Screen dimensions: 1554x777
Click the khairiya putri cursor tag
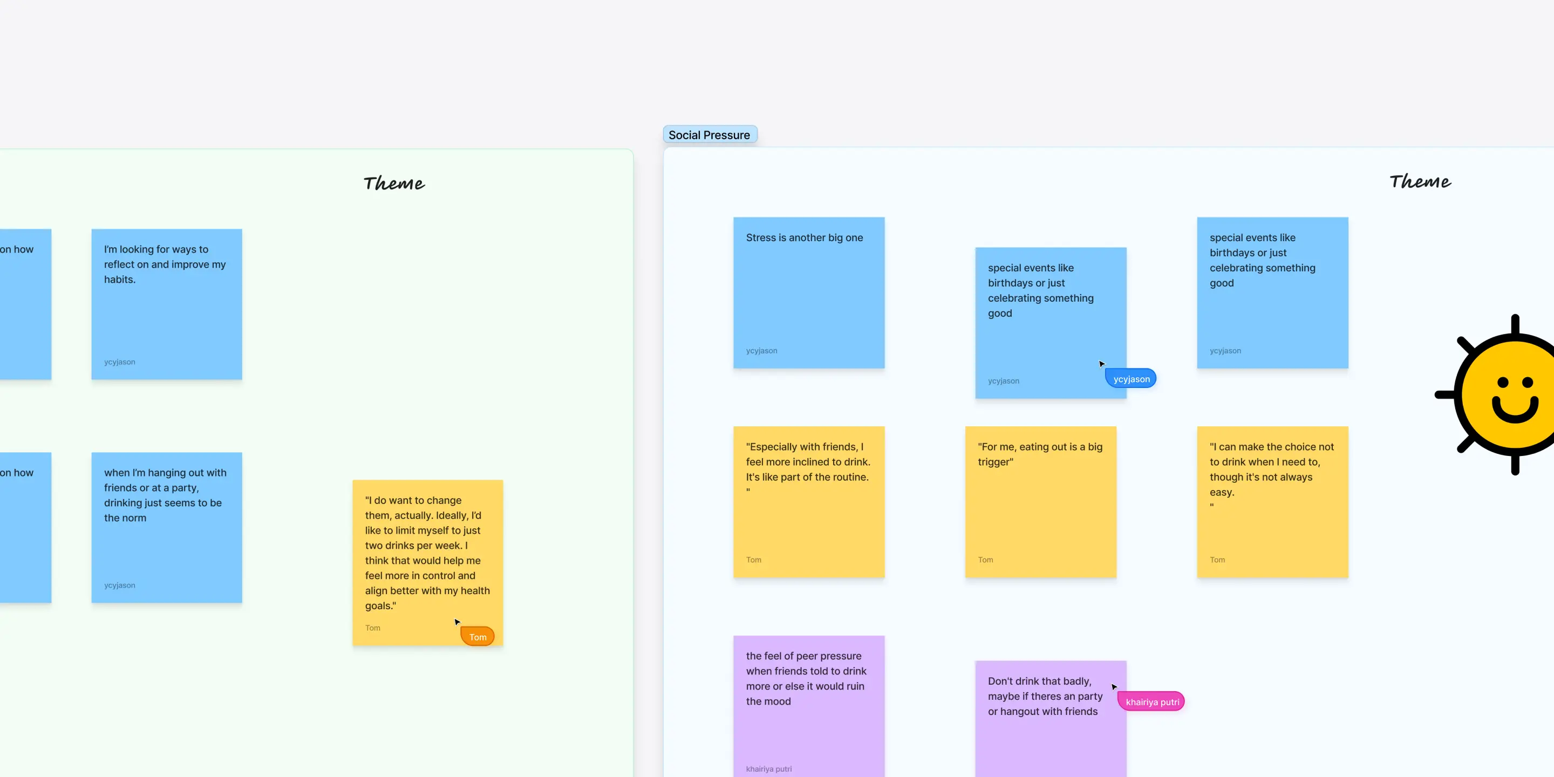coord(1151,701)
